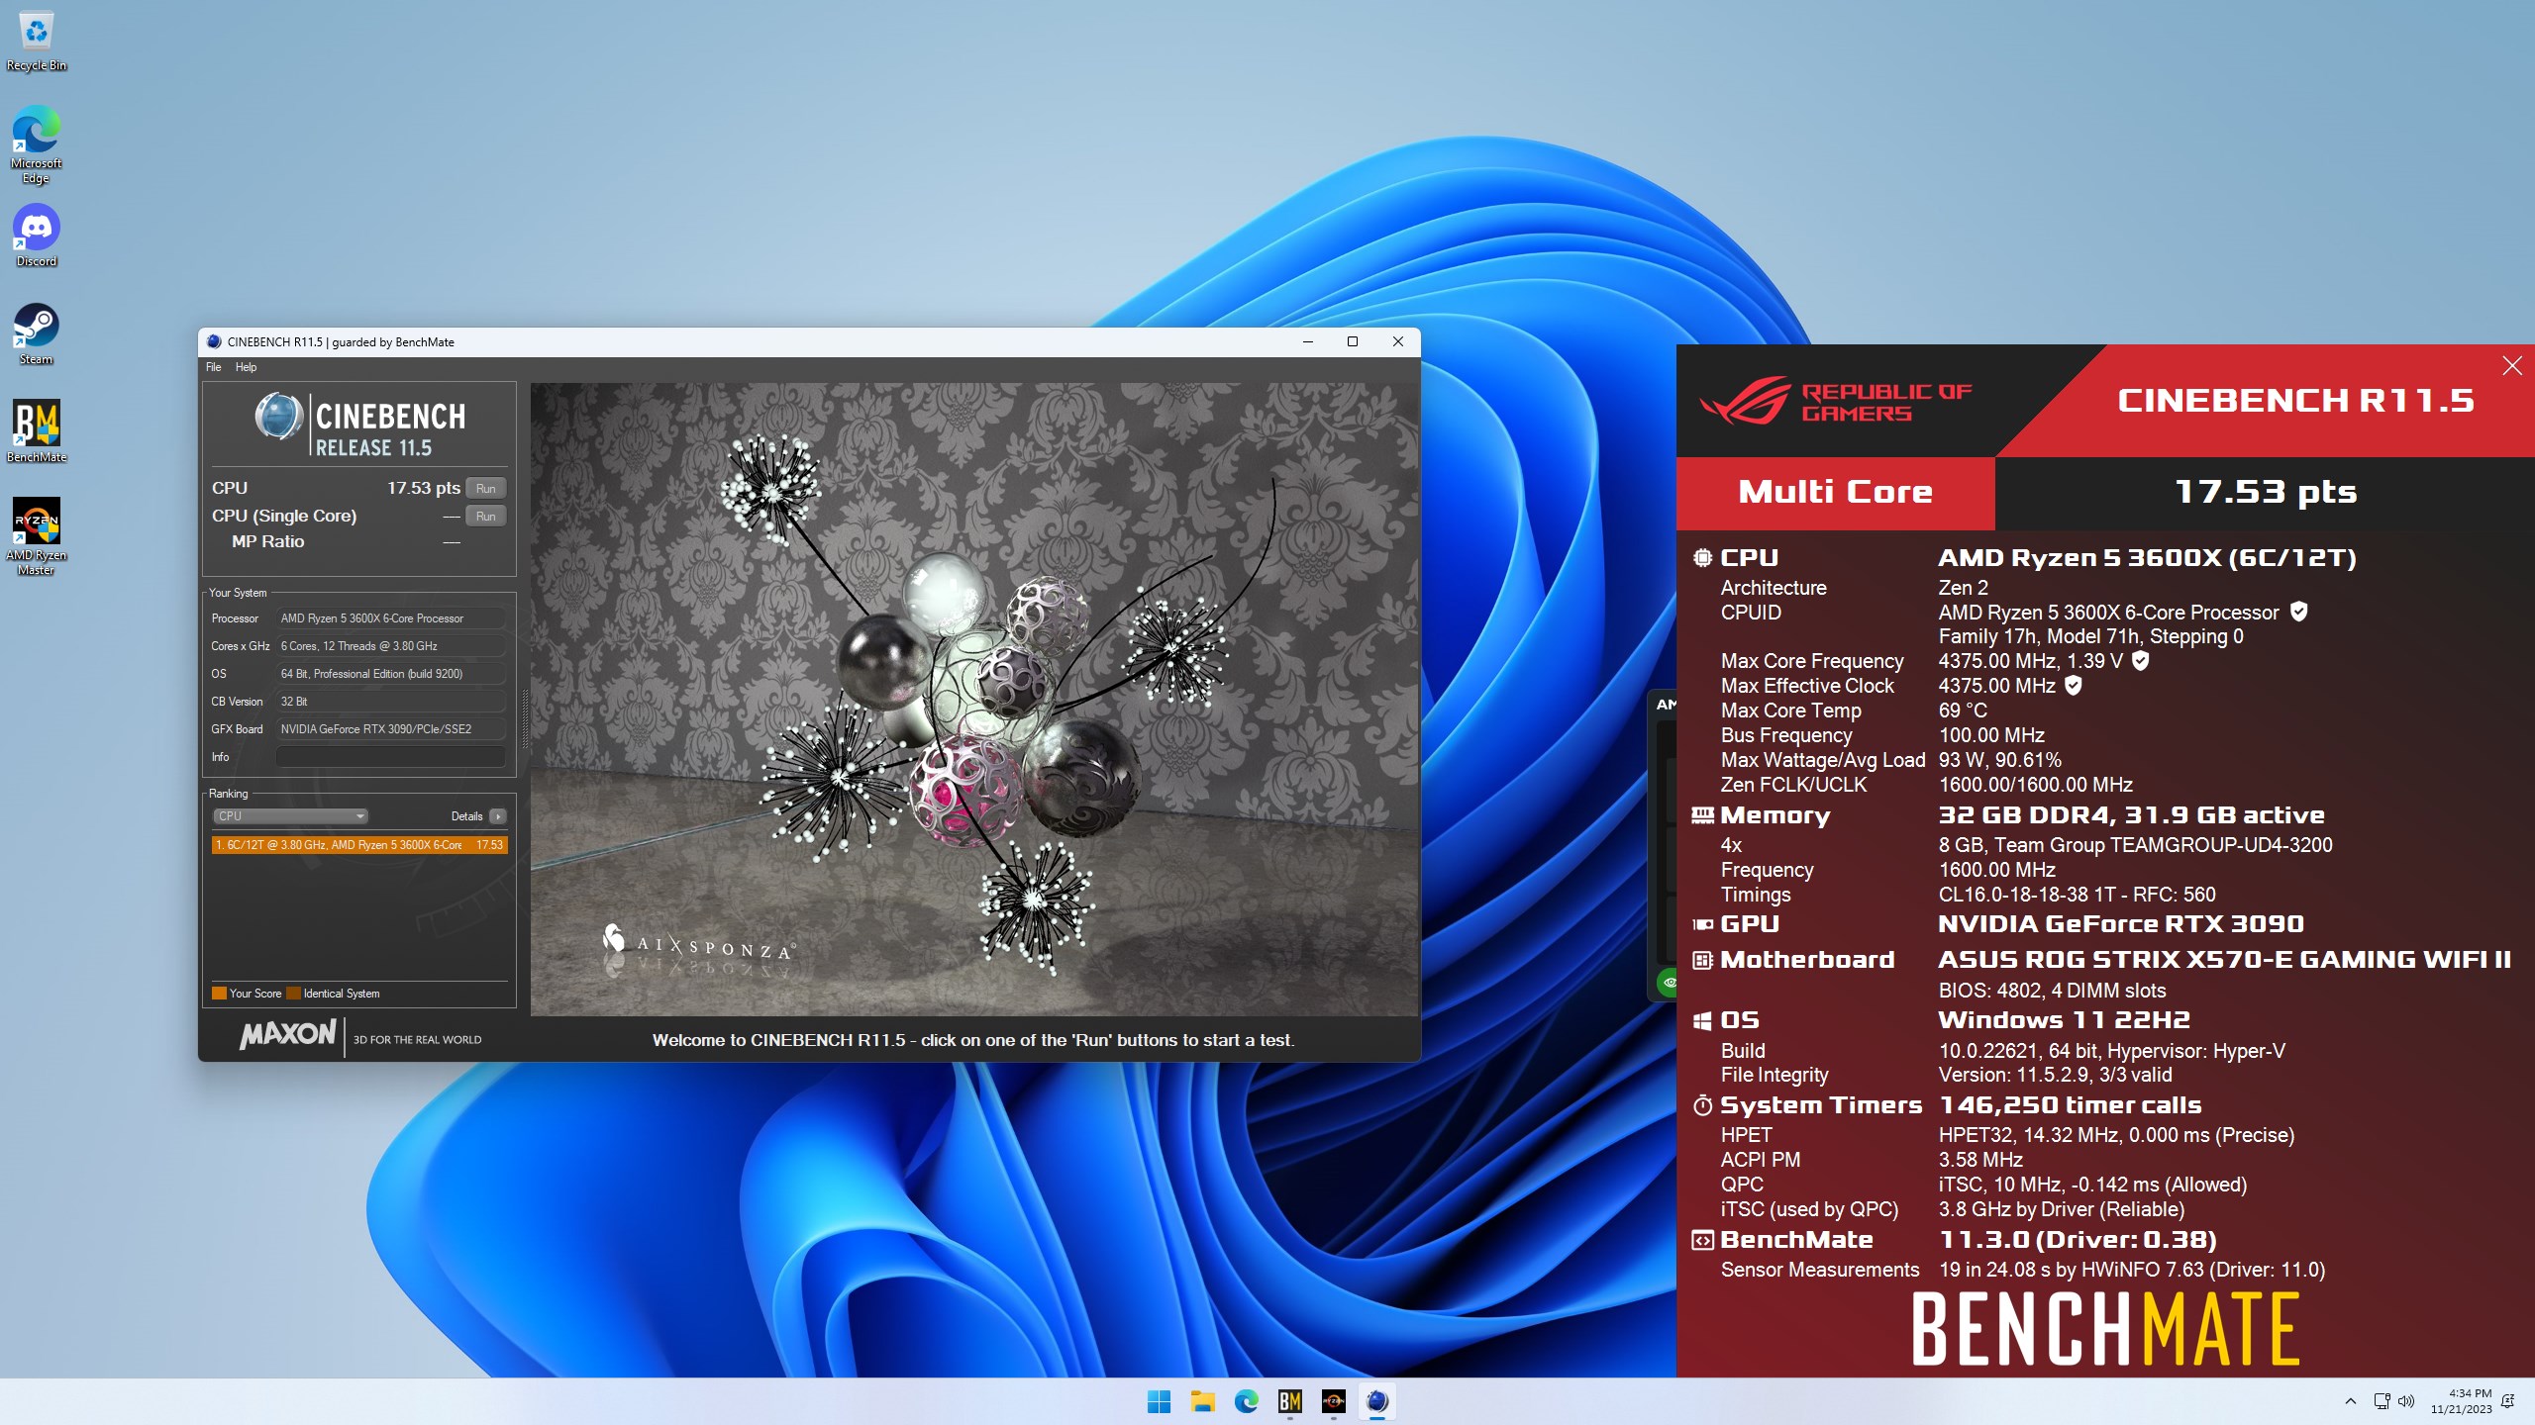Click the 32 GB DDR4 memory heading
The height and width of the screenshot is (1425, 2535).
pyautogui.click(x=2131, y=815)
